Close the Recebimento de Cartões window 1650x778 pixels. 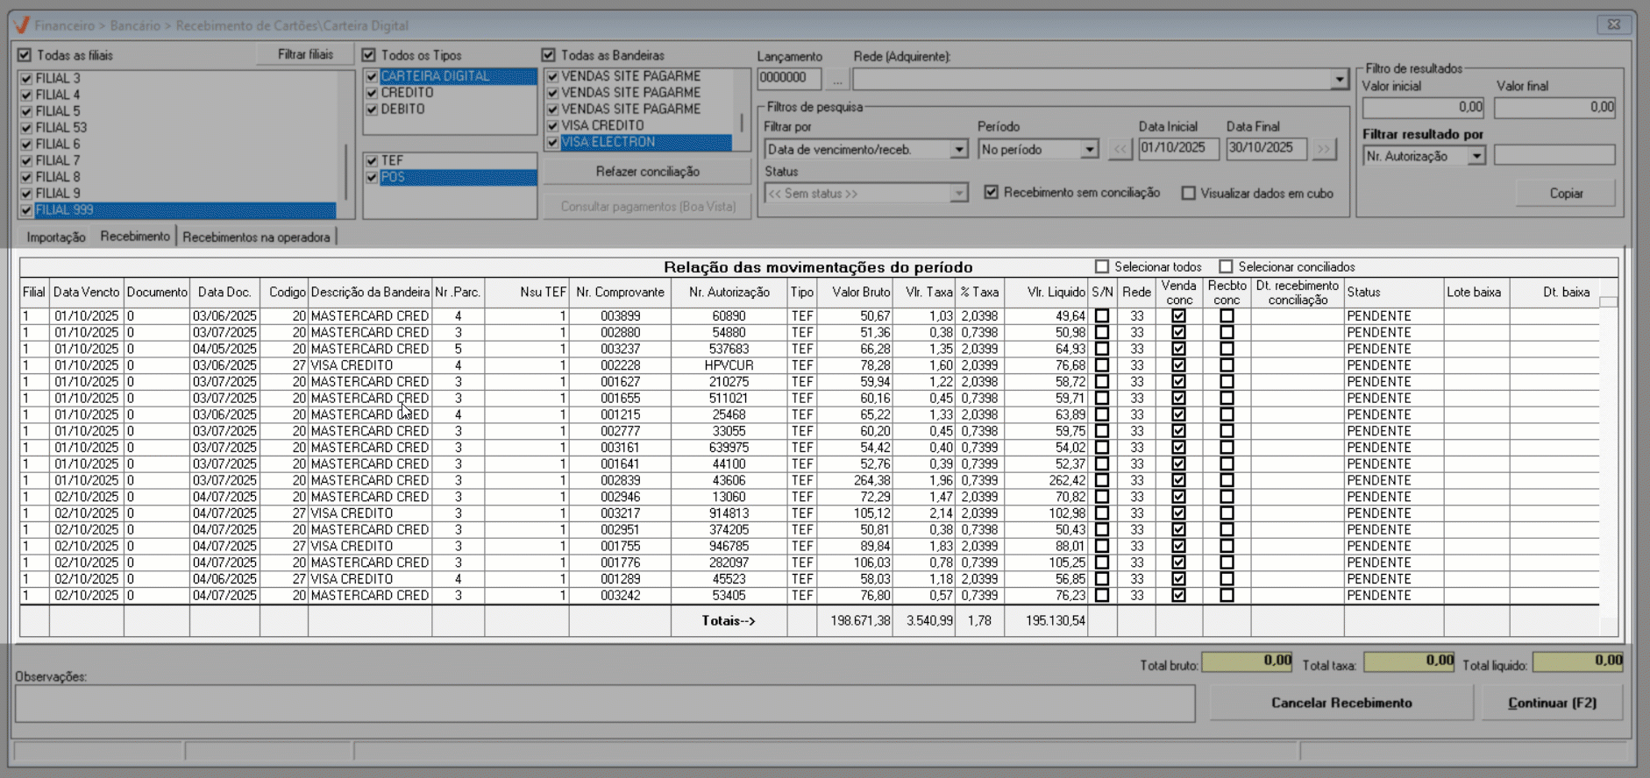(x=1613, y=25)
